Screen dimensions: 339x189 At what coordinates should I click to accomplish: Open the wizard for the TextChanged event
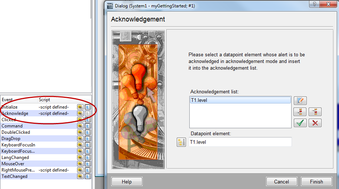[80, 176]
